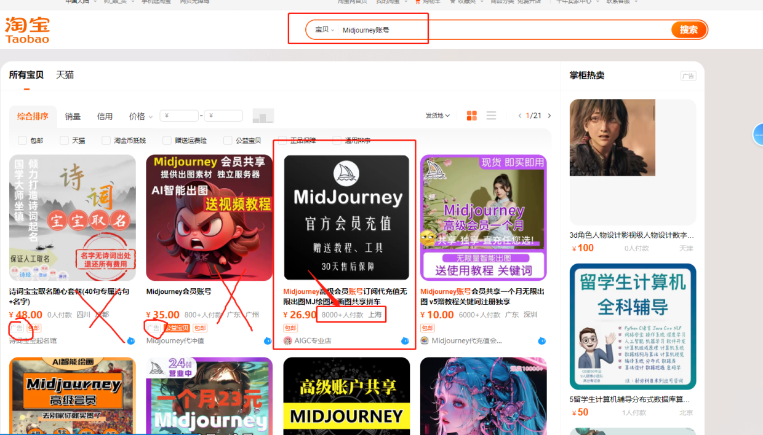This screenshot has width=763, height=435.
Task: Click the 1/21 page indicator
Action: click(533, 116)
